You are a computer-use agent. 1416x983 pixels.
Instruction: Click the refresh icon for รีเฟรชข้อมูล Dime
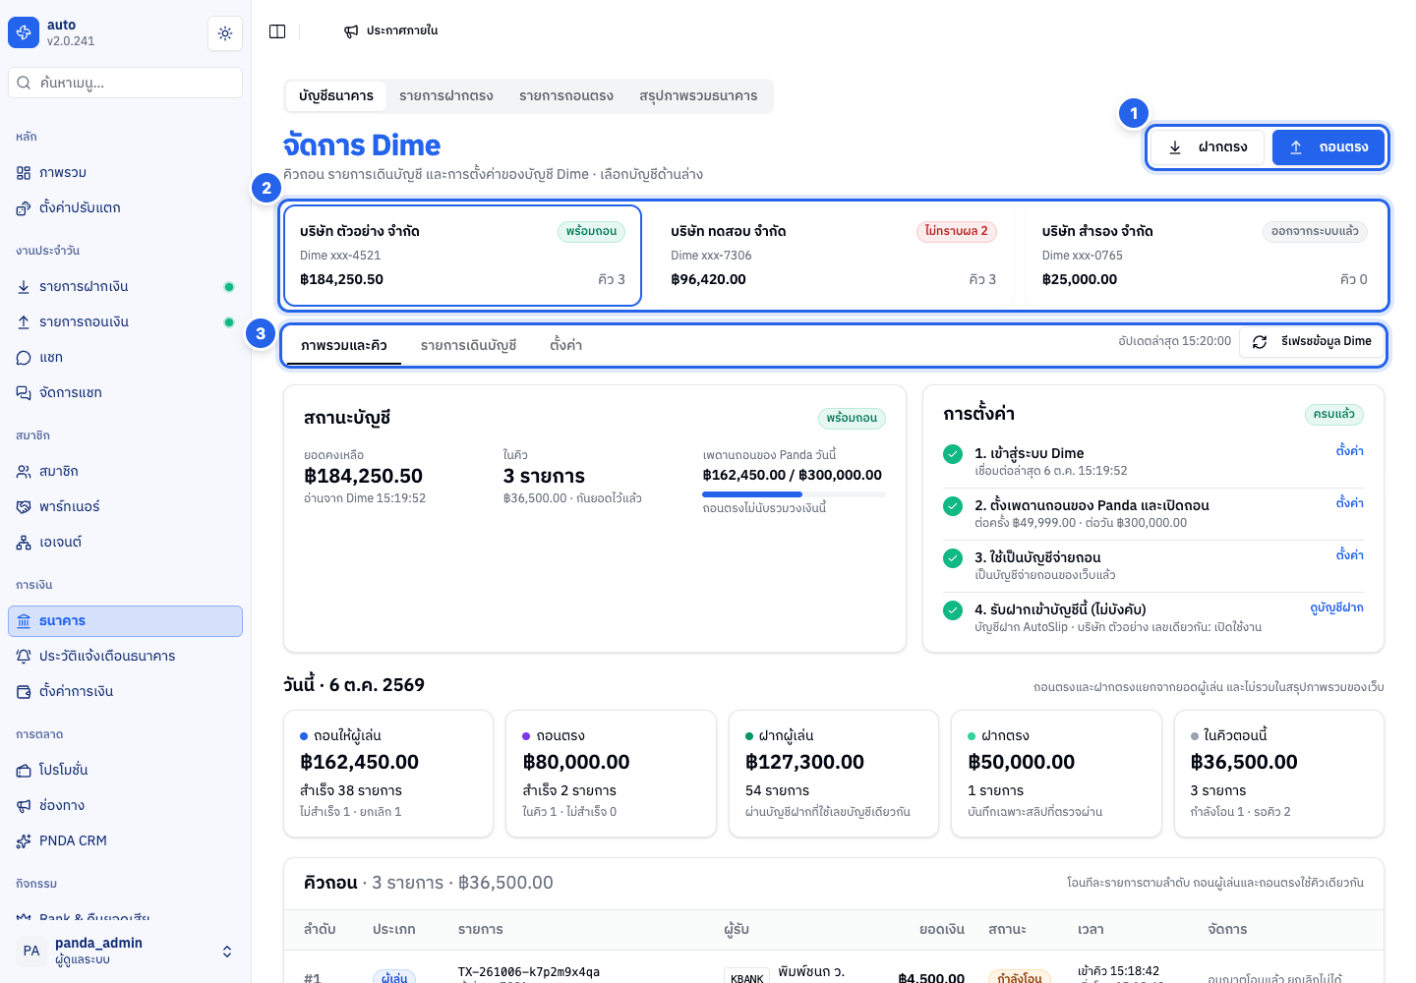(1260, 342)
